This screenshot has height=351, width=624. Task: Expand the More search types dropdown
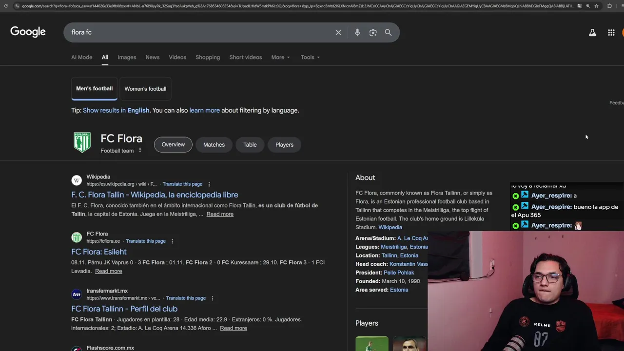tap(281, 58)
